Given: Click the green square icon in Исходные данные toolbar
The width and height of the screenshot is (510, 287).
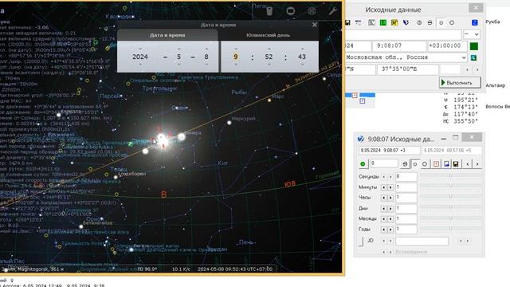Looking at the screenshot, I should [x=383, y=23].
